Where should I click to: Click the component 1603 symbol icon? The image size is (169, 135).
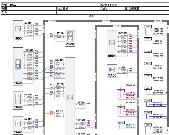coord(18,29)
